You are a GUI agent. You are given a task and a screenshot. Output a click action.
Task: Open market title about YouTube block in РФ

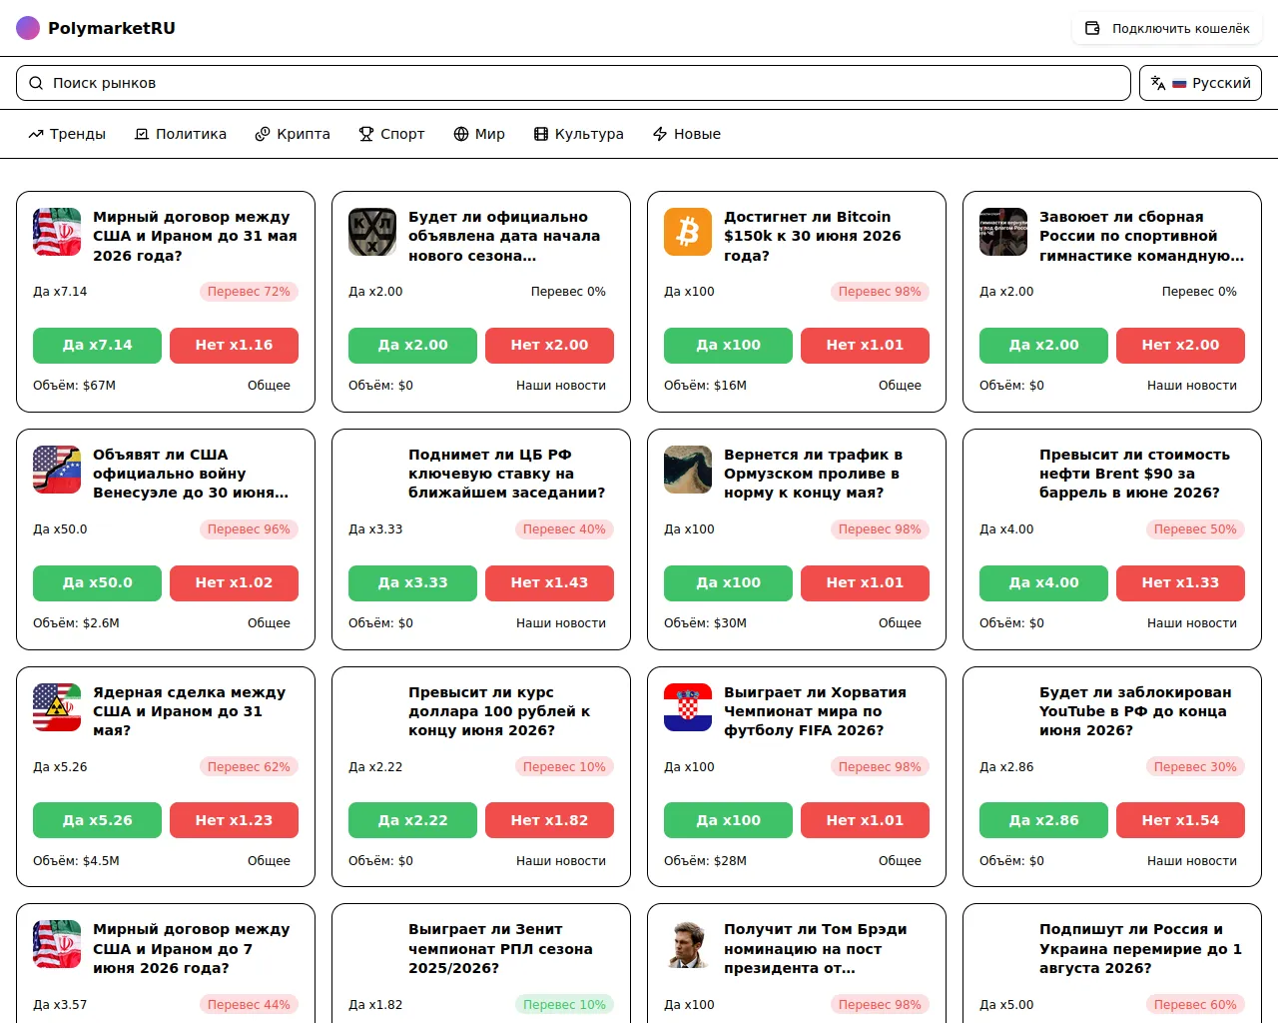(1135, 711)
